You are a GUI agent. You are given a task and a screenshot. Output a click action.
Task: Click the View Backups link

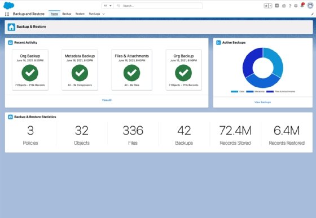pos(262,102)
